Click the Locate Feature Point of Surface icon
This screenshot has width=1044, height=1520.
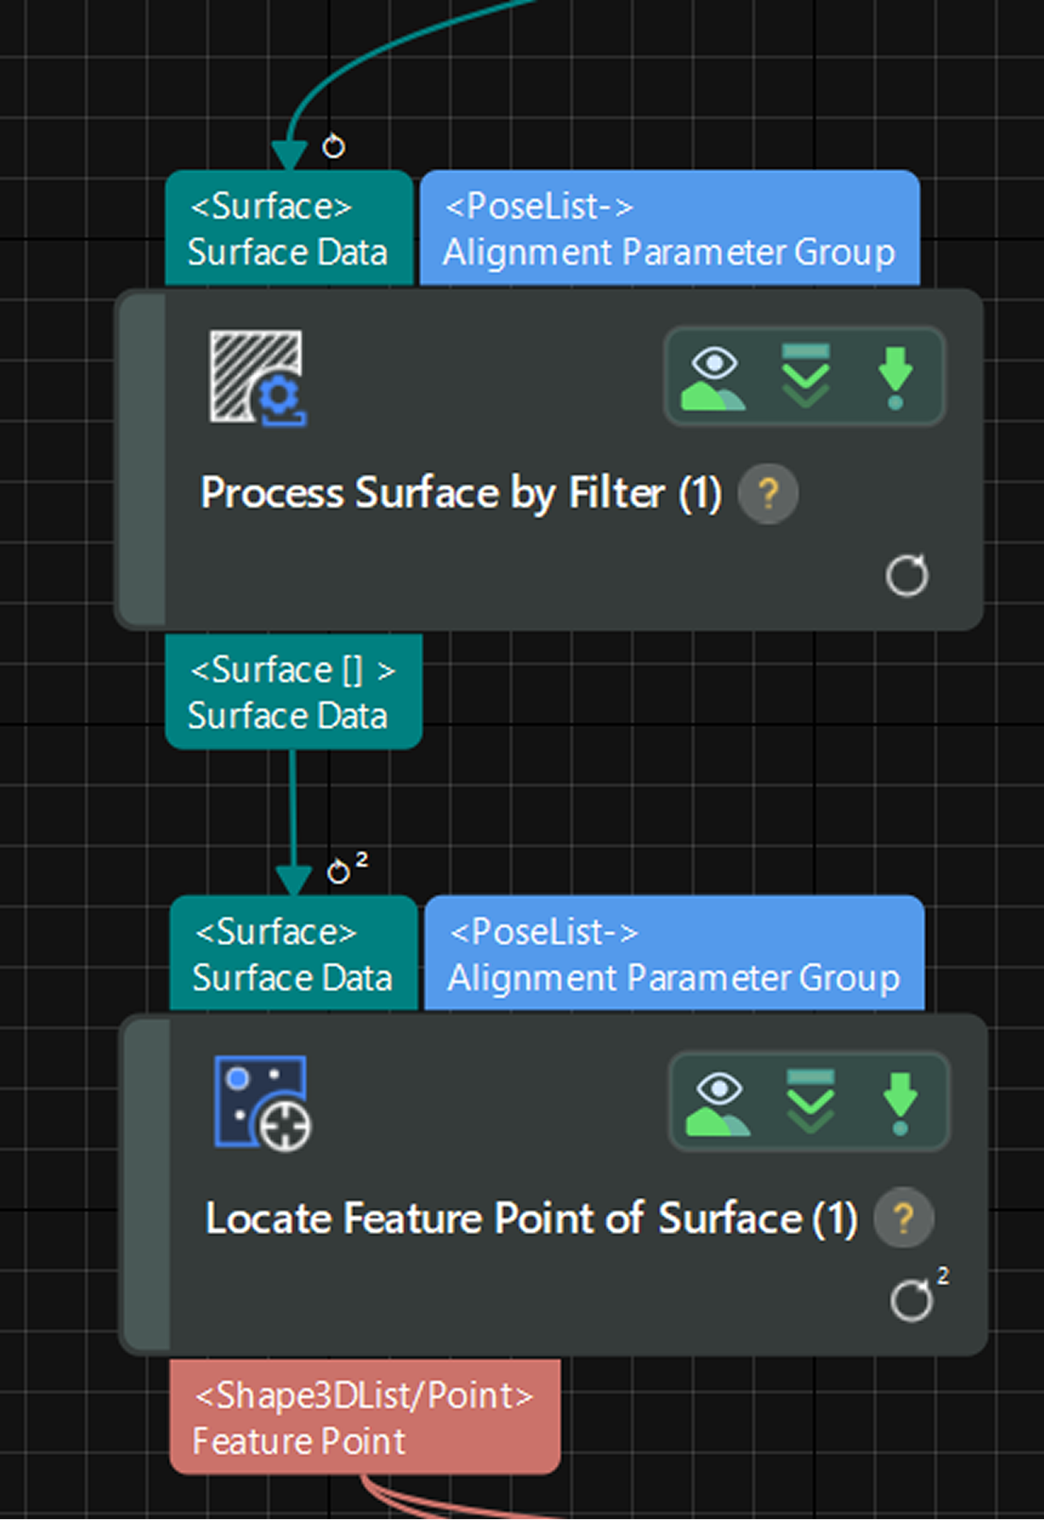tap(262, 1103)
